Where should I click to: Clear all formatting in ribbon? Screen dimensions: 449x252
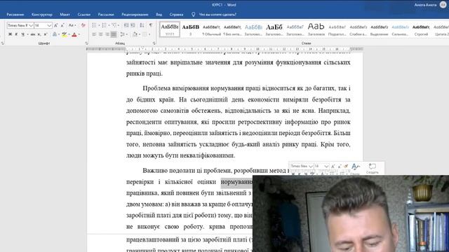pos(83,25)
